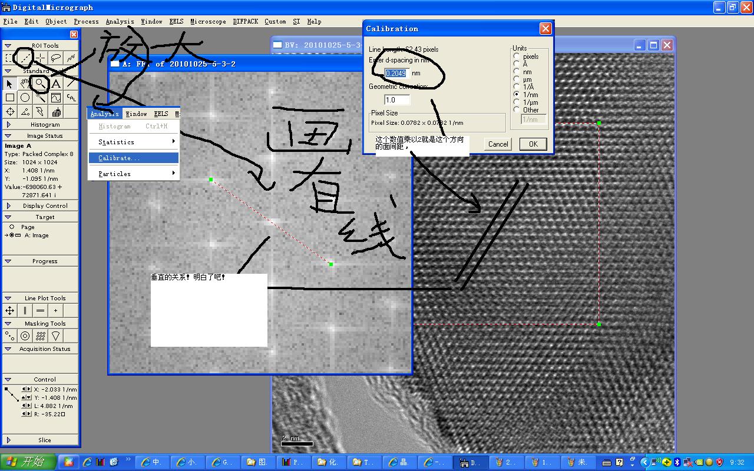The width and height of the screenshot is (754, 471).
Task: Click the horizontal lines line-plot tool
Action: [40, 310]
